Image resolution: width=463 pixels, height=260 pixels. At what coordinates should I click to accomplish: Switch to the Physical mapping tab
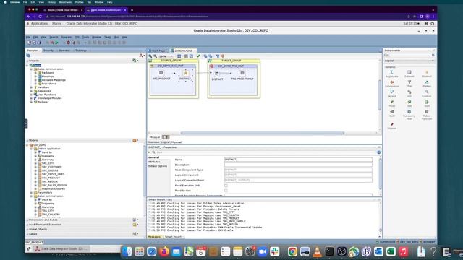coord(177,142)
